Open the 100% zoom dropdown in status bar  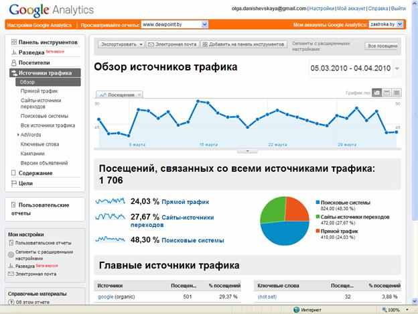click(x=407, y=310)
